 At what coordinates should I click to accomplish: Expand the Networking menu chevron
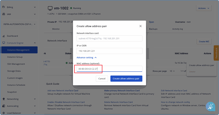coord(35,99)
